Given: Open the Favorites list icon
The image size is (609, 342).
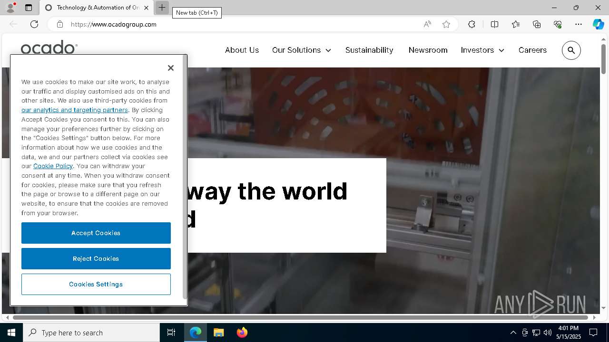Looking at the screenshot, I should coord(516,24).
